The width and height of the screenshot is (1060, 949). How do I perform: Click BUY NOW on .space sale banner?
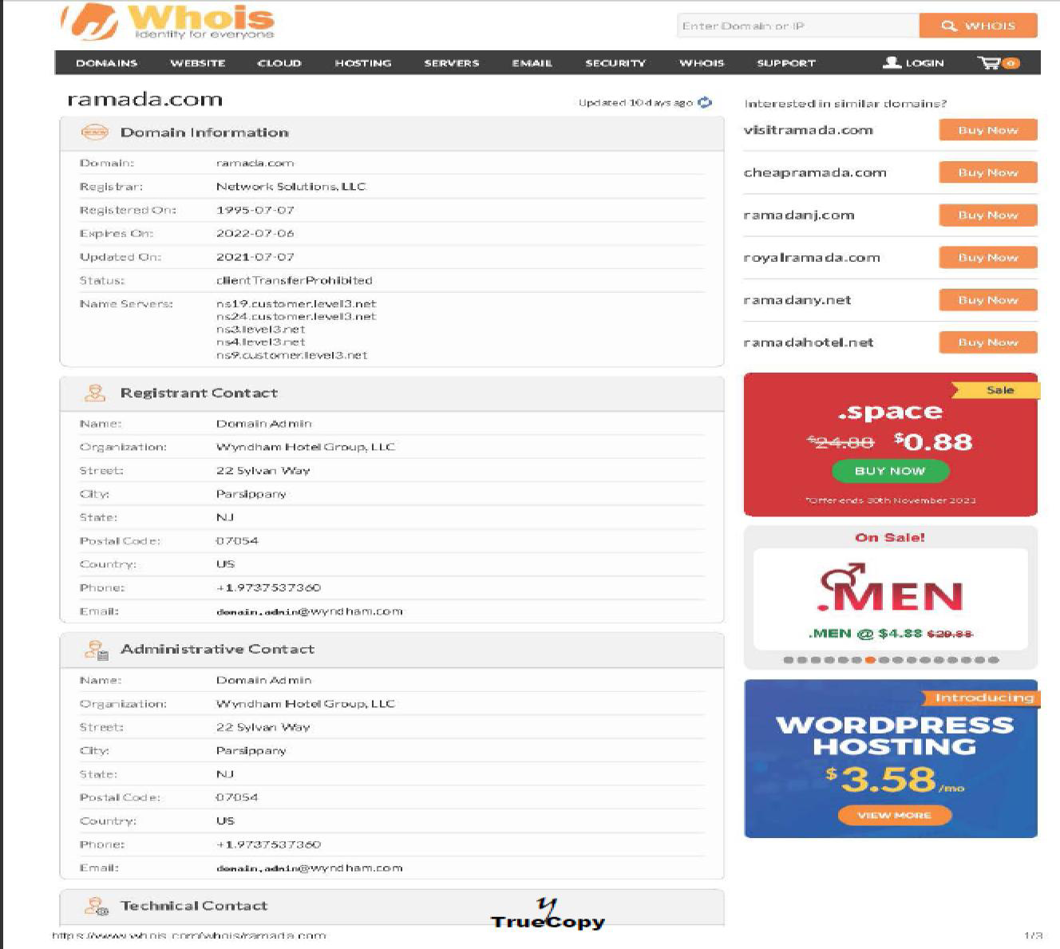click(x=890, y=471)
